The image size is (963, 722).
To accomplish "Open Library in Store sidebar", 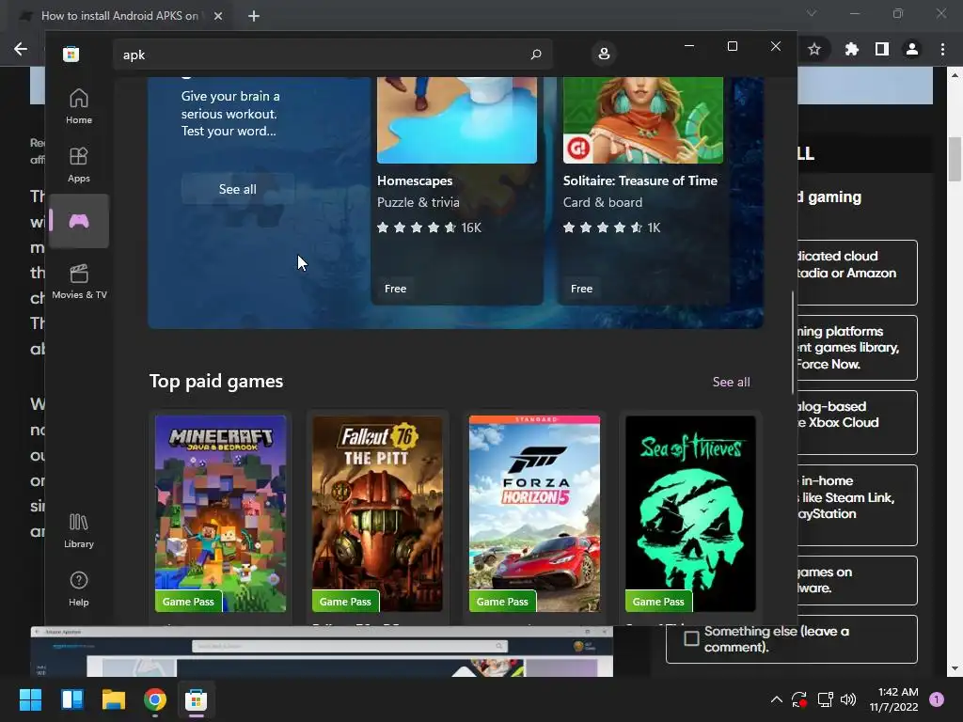I will click(79, 530).
